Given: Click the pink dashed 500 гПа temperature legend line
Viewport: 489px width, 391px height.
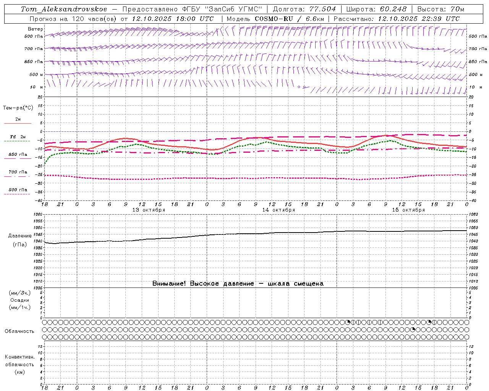Looking at the screenshot, I should point(17,194).
